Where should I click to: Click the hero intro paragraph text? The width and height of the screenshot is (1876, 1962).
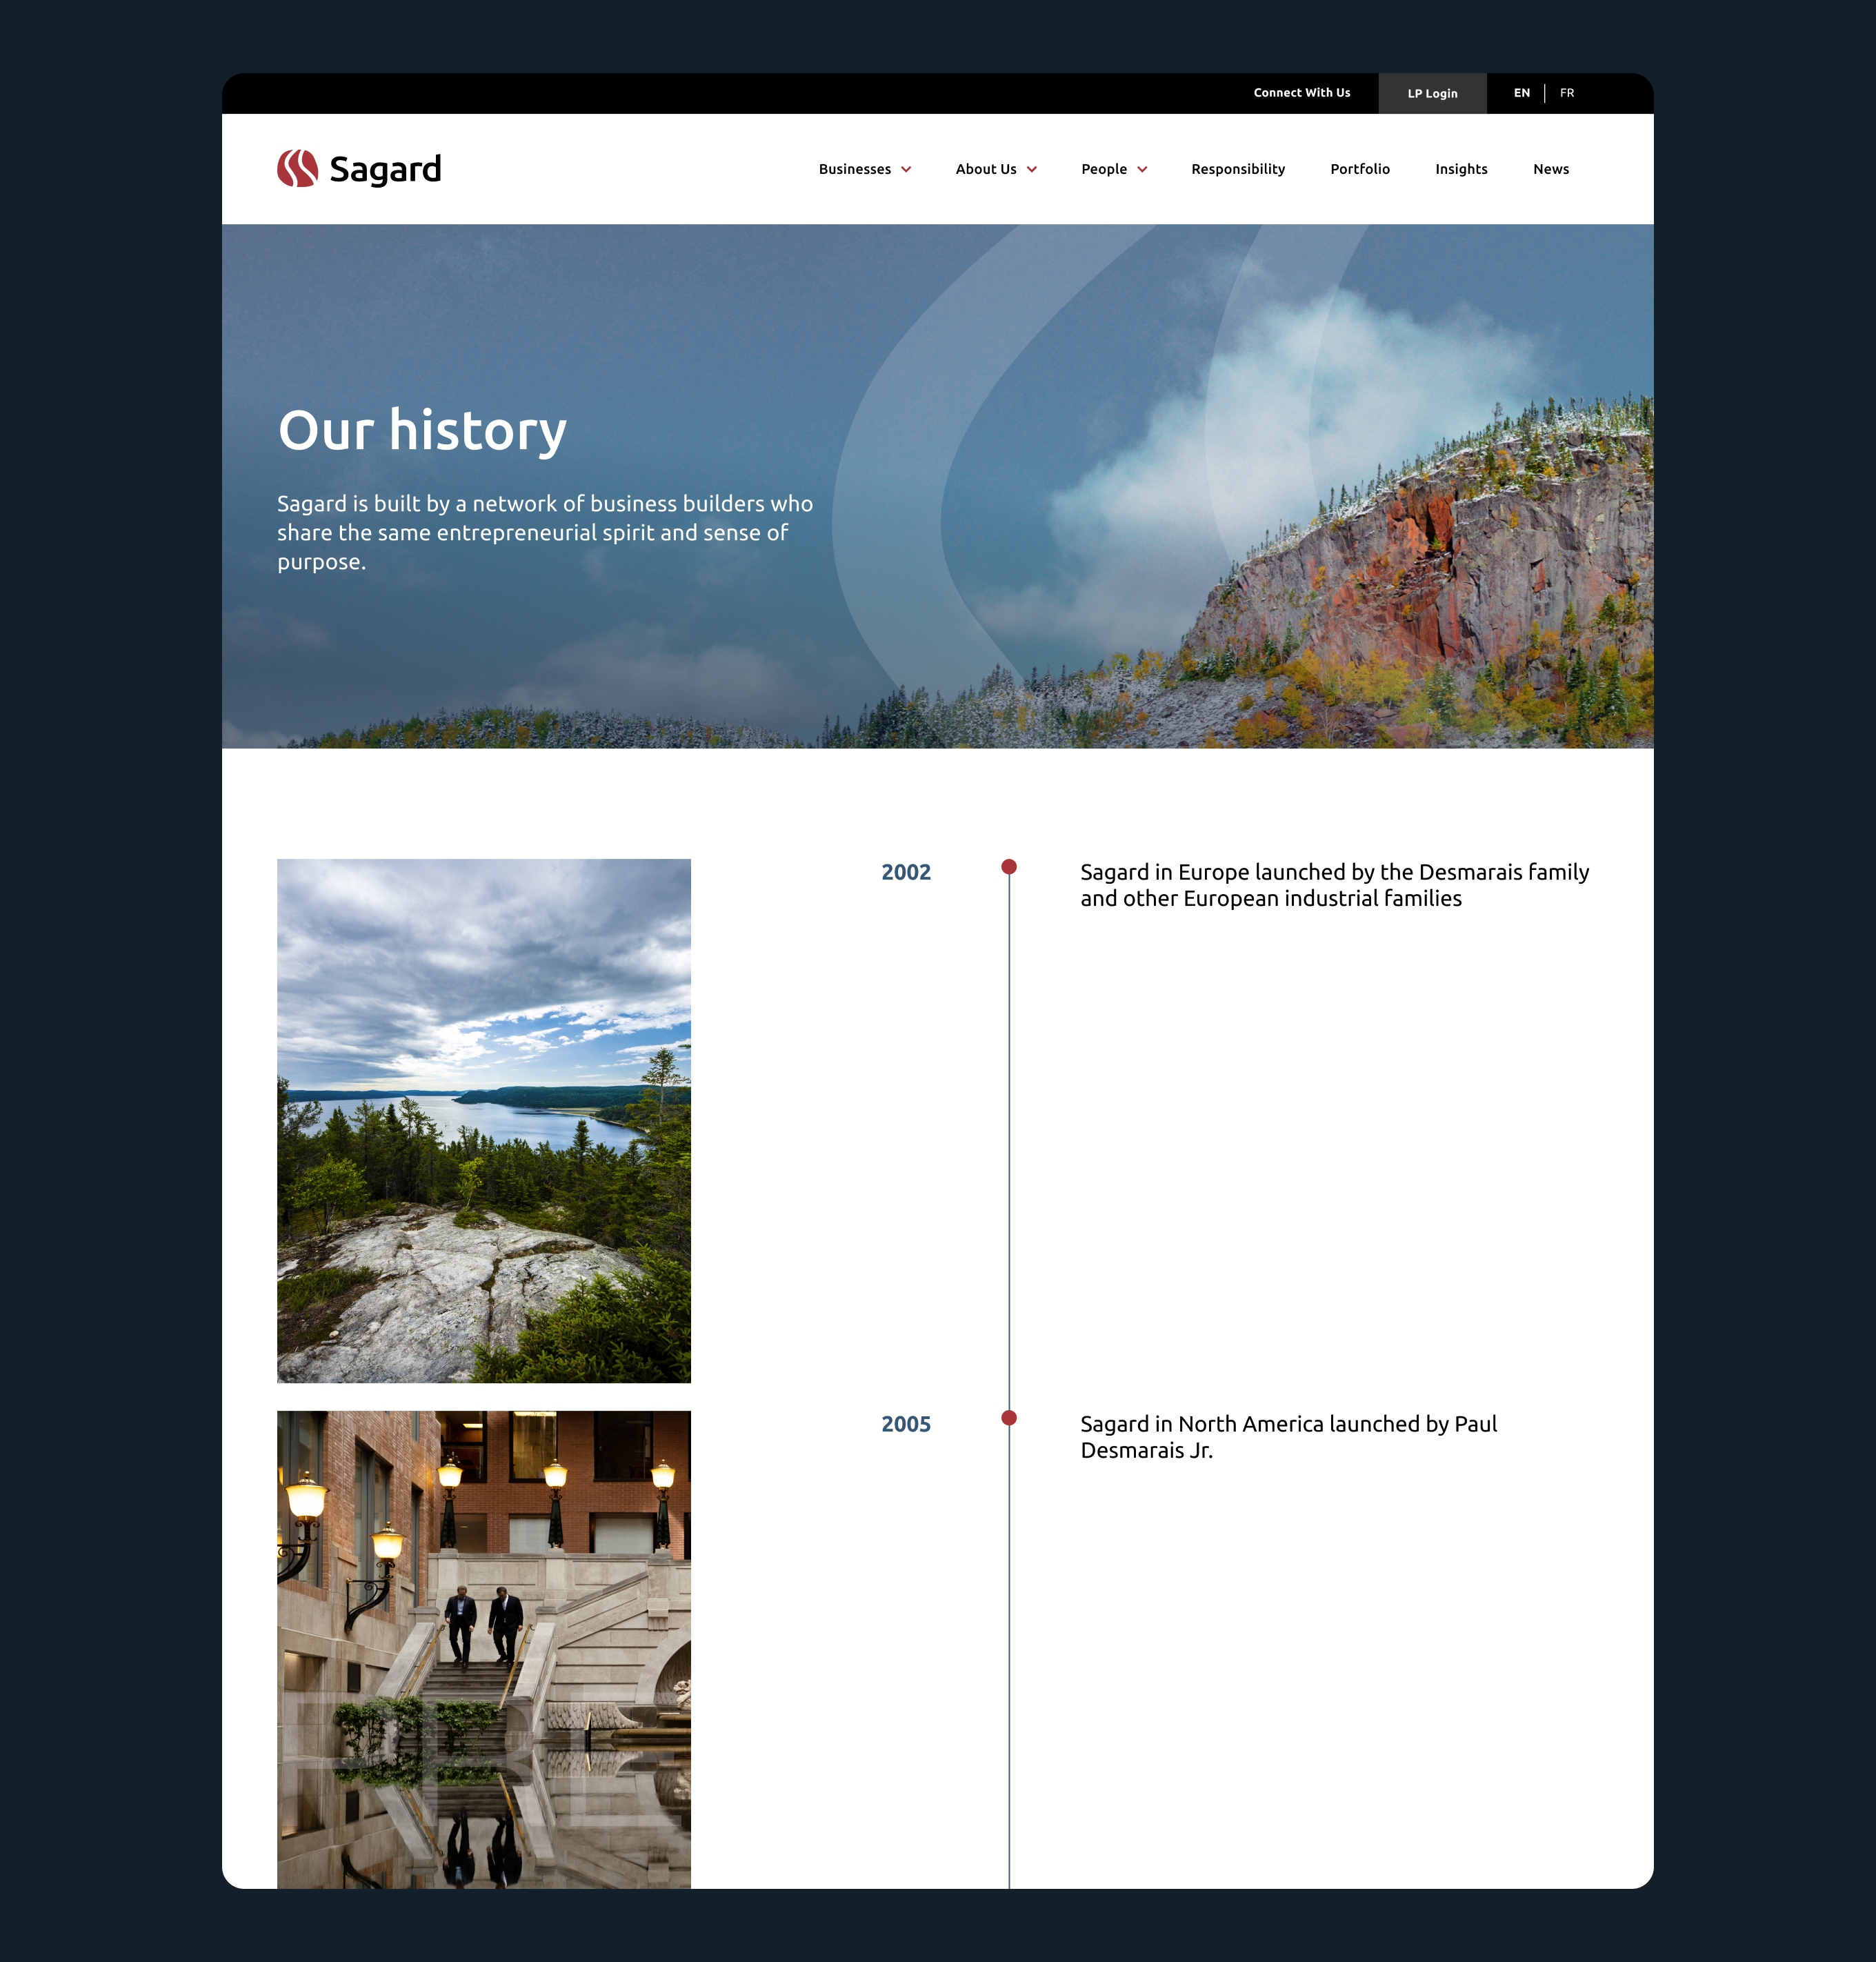click(544, 532)
